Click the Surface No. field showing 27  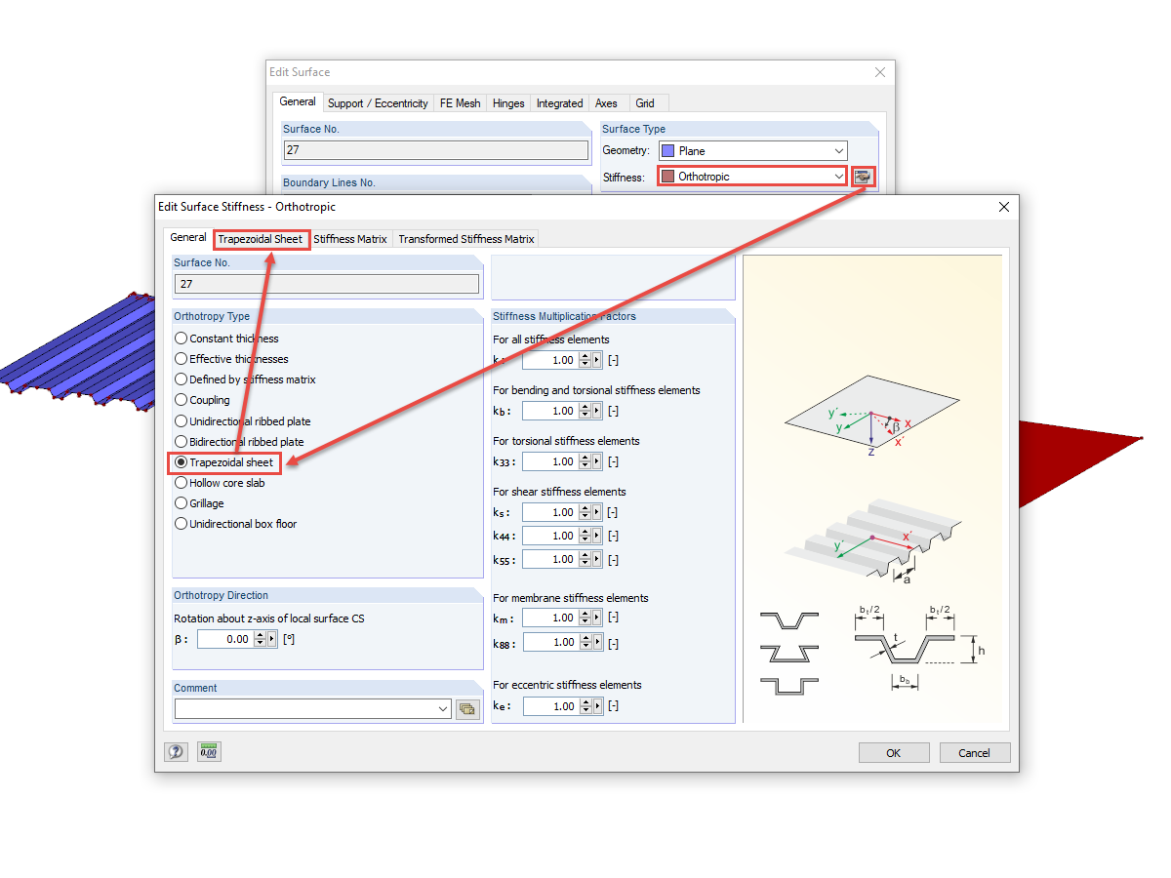point(326,283)
